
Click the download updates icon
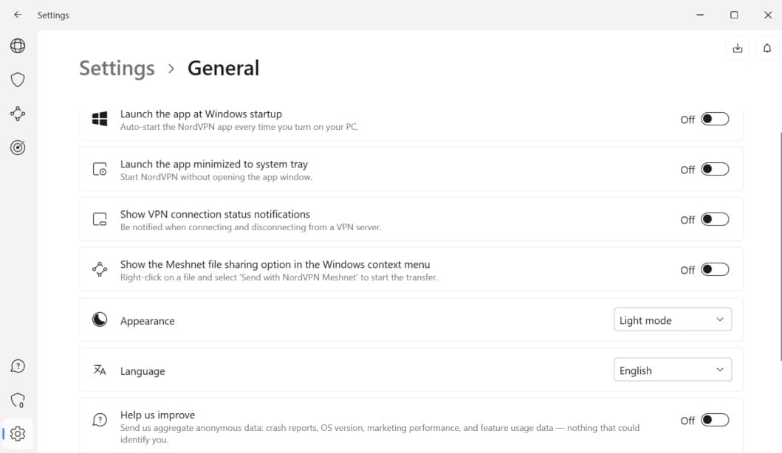click(x=738, y=49)
